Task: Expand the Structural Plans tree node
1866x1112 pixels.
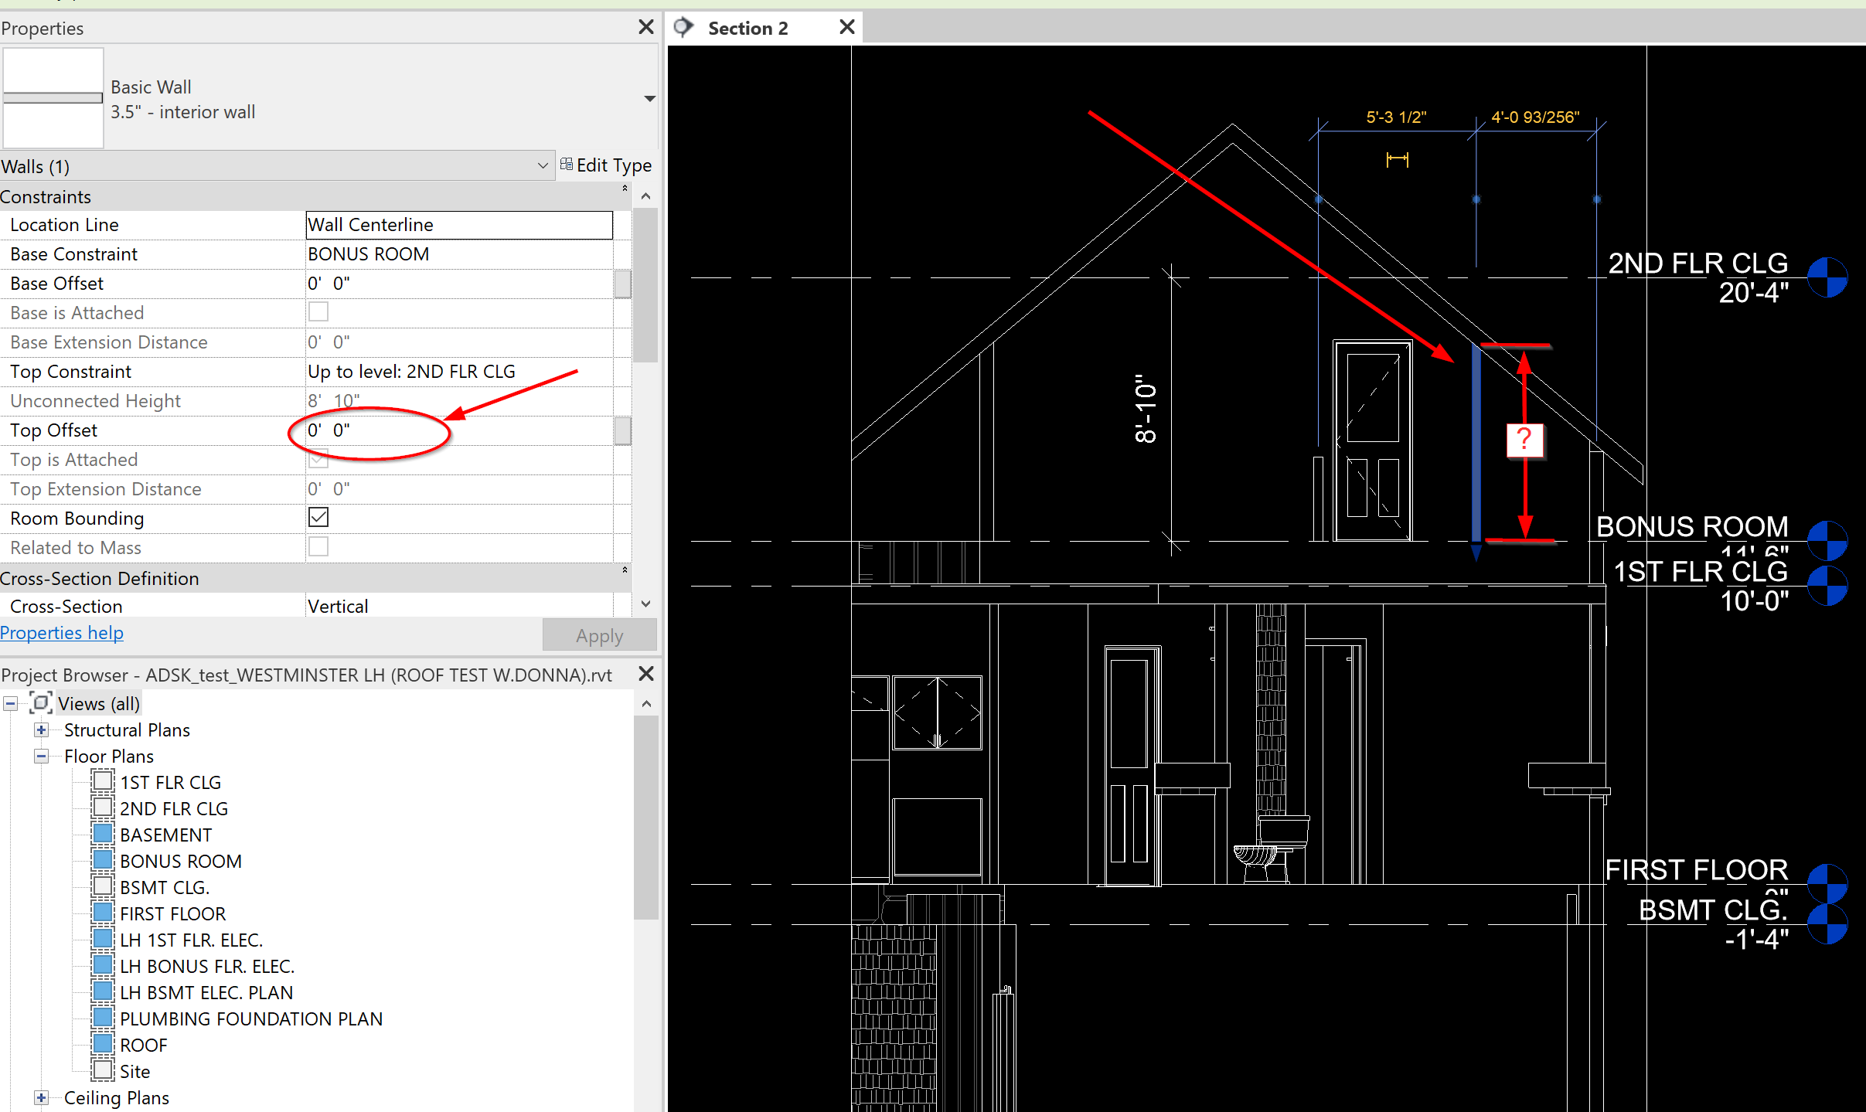Action: (x=40, y=729)
